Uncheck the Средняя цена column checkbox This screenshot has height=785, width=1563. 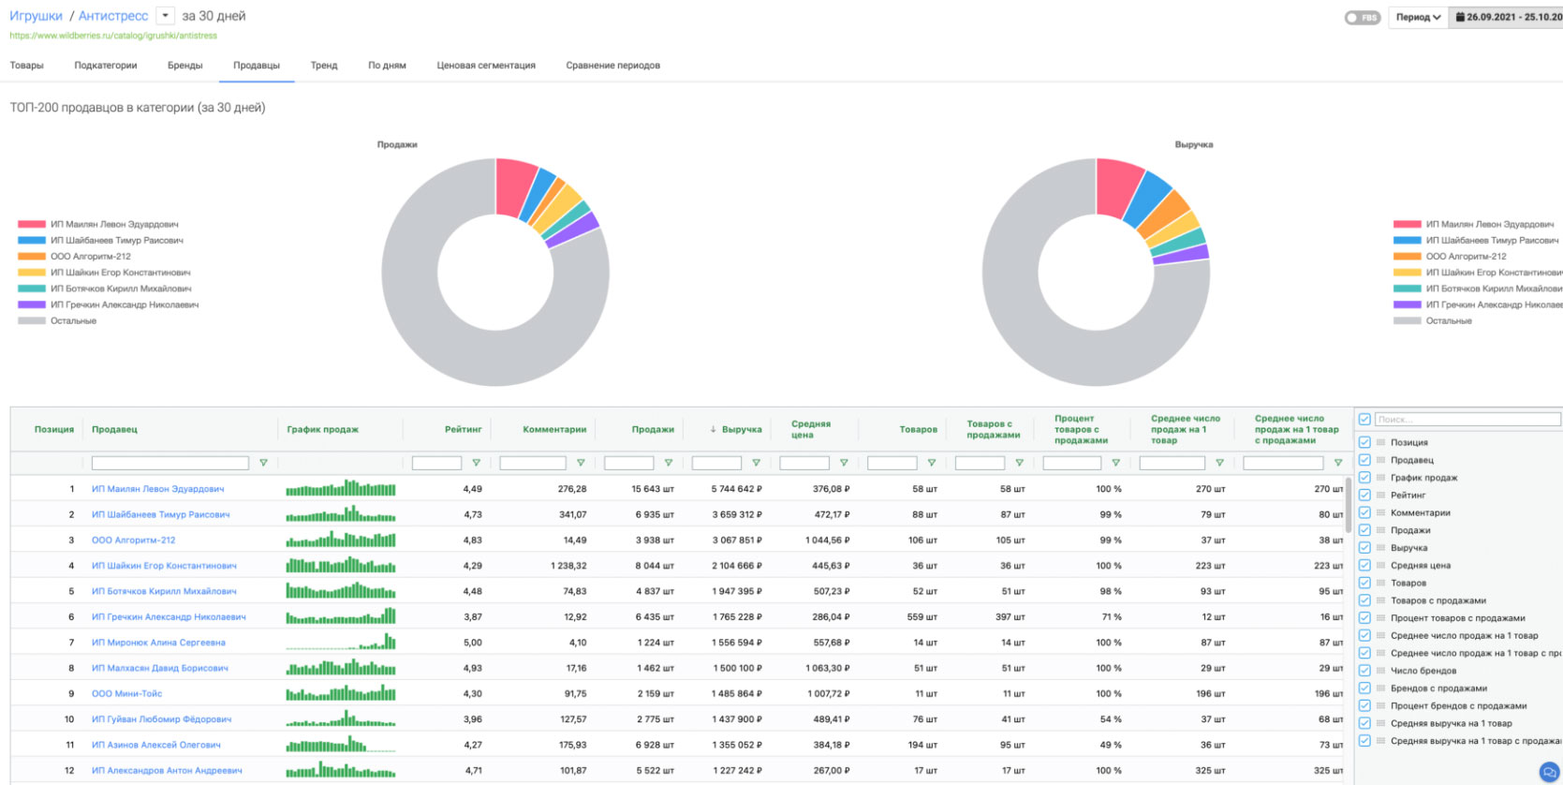1364,565
